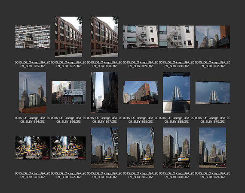245x193 pixels.
Task: Select thumbnail of image 5L8Y1862.CR2
Action: click(x=212, y=37)
